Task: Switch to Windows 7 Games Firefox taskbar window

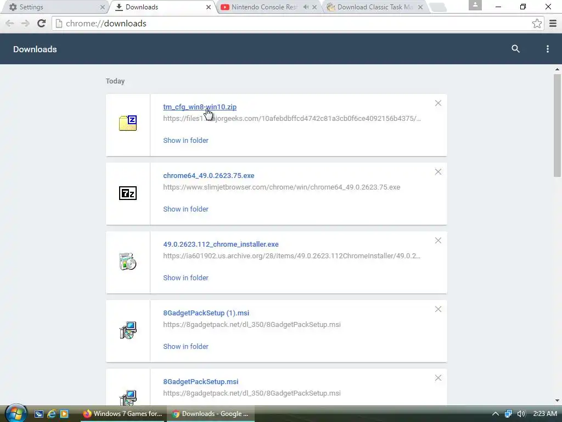Action: 122,414
